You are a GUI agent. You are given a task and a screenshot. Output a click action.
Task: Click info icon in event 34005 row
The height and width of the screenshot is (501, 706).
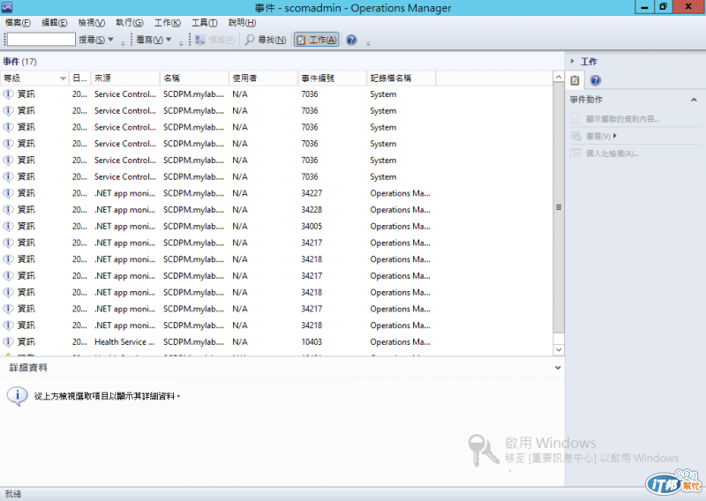pyautogui.click(x=8, y=226)
